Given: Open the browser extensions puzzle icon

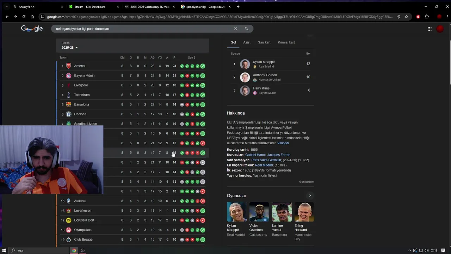Looking at the screenshot, I should coord(427,17).
